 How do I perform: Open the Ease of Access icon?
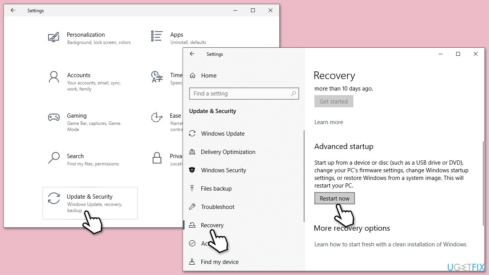click(157, 117)
